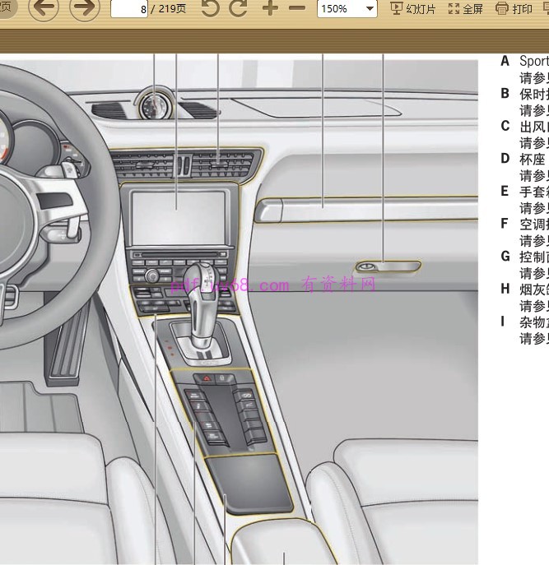Zoom in with the plus icon
The height and width of the screenshot is (565, 549).
tap(270, 9)
